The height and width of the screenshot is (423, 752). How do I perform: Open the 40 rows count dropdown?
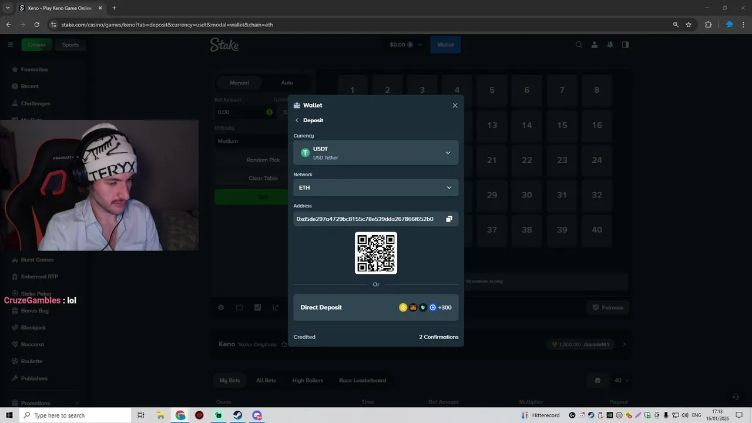pyautogui.click(x=622, y=380)
